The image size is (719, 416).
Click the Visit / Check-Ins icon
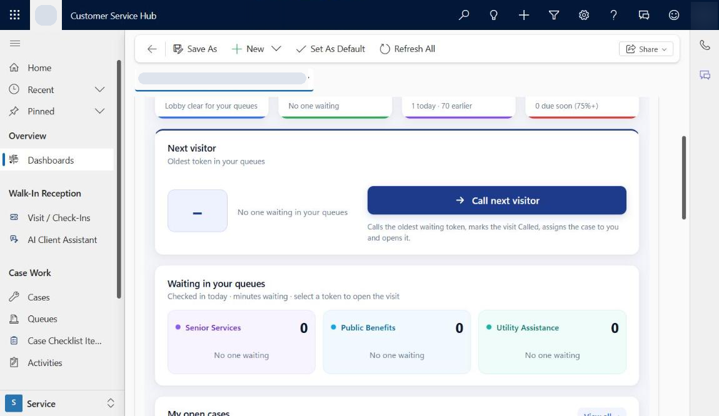click(x=14, y=217)
